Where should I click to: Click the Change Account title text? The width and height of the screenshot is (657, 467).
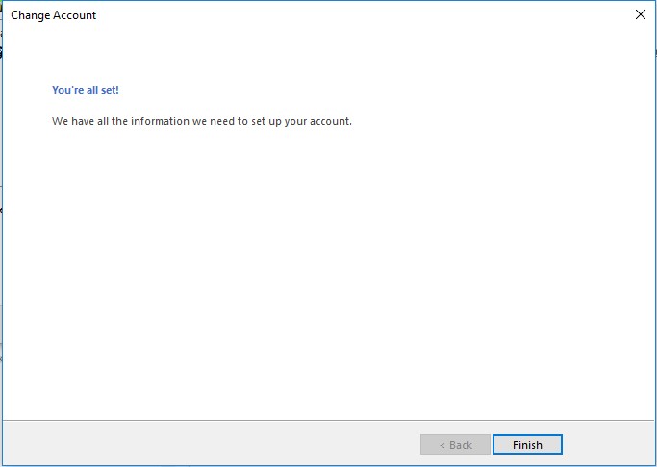tap(53, 15)
